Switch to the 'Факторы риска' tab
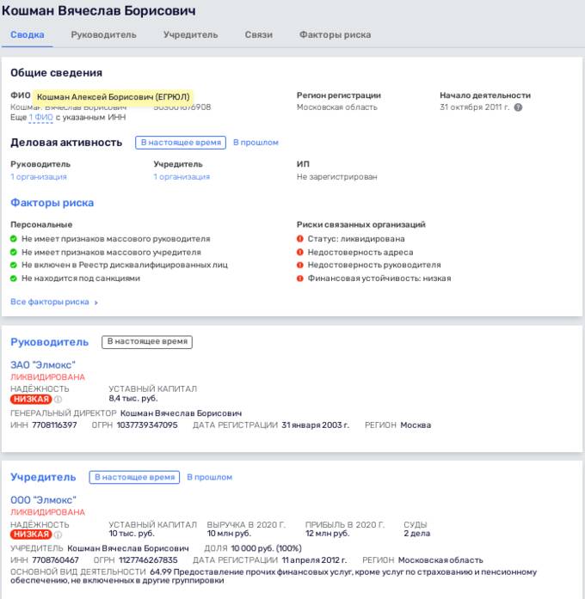Image resolution: width=585 pixels, height=599 pixels. click(335, 35)
